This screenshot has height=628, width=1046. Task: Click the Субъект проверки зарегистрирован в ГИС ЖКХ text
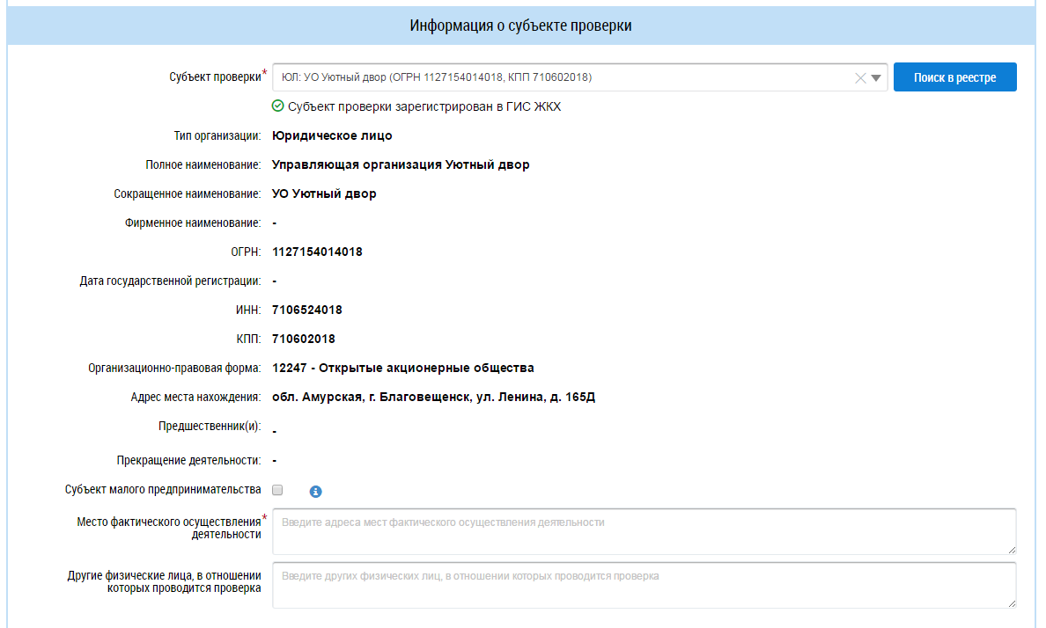click(424, 106)
